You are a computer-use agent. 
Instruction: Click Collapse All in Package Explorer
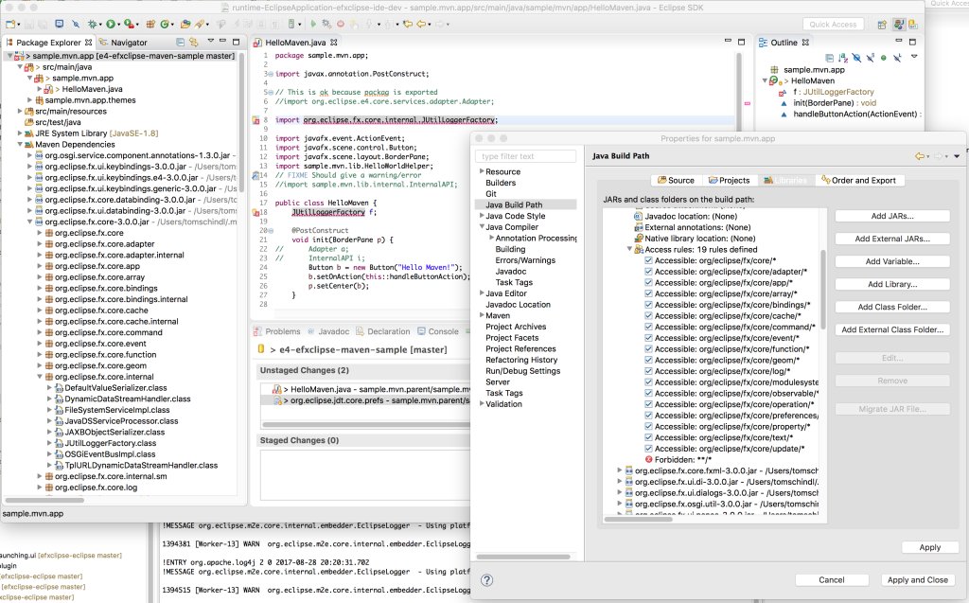click(x=180, y=42)
